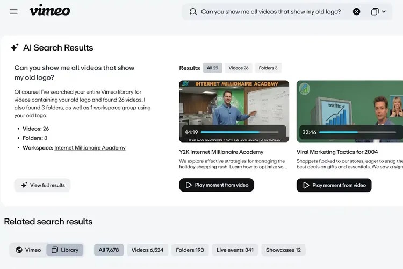Seek on the 44:19 video progress bar
The width and height of the screenshot is (403, 269).
point(240,132)
